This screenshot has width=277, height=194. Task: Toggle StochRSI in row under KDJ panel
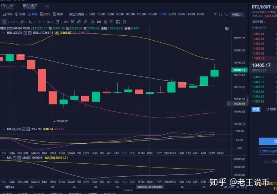tap(170, 153)
